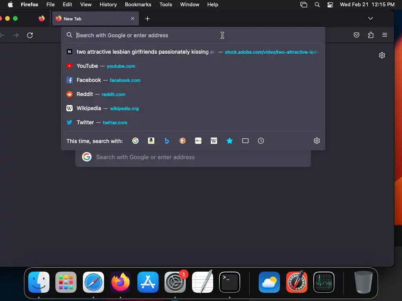Open the Window menu

click(190, 5)
